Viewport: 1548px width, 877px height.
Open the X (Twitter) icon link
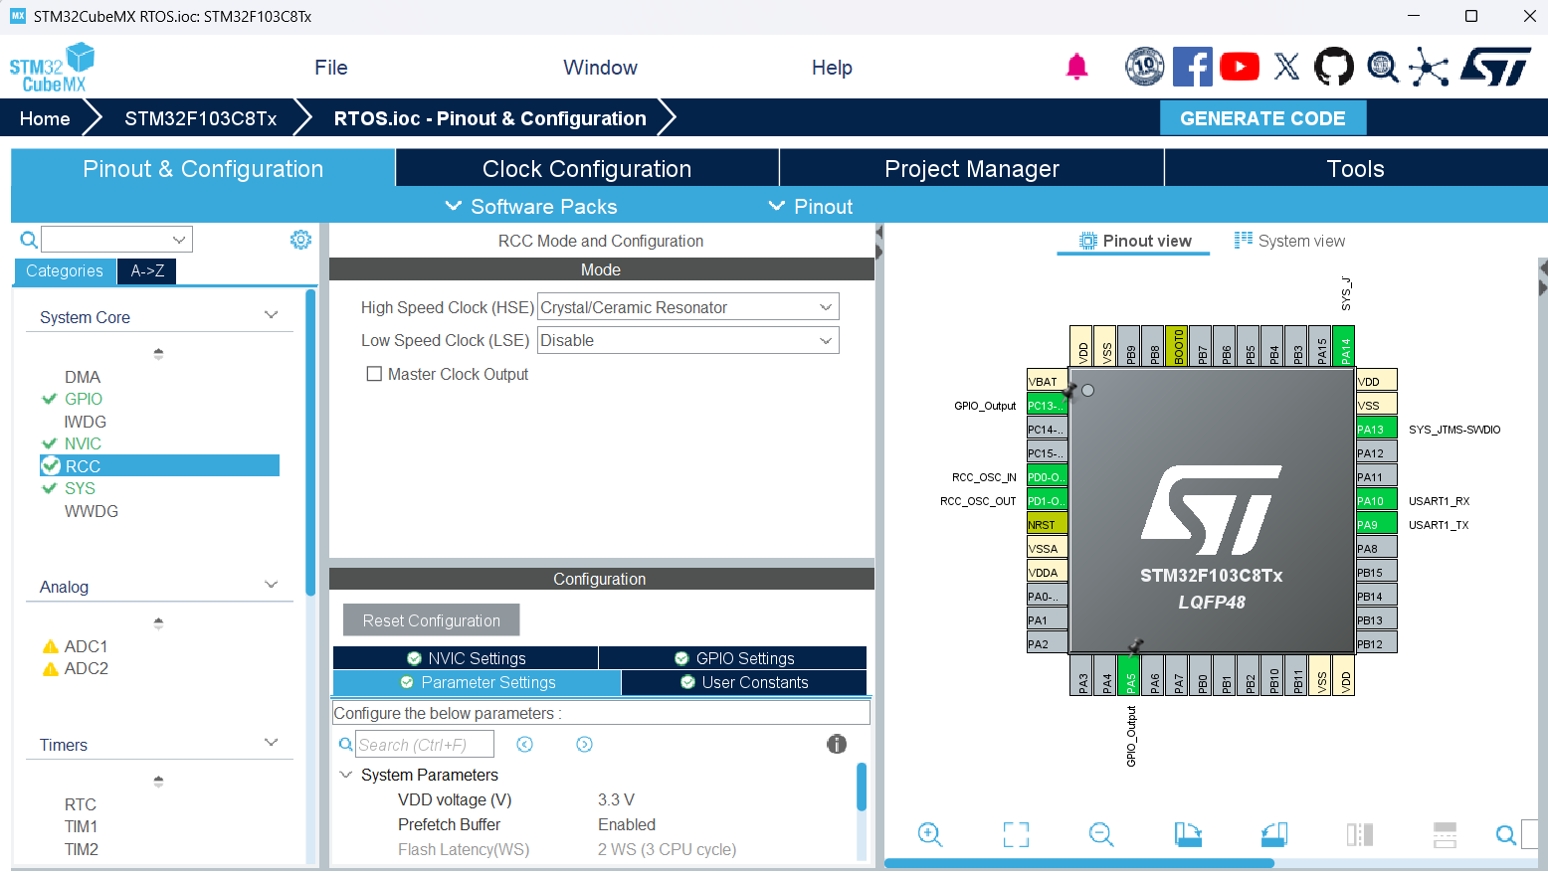[x=1286, y=67]
